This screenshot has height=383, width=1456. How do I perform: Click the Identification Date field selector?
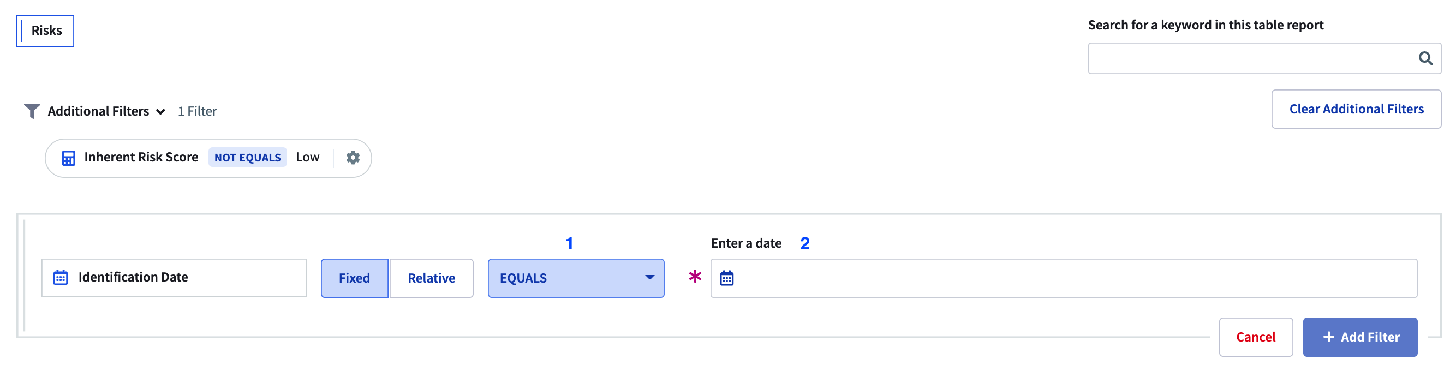(174, 277)
